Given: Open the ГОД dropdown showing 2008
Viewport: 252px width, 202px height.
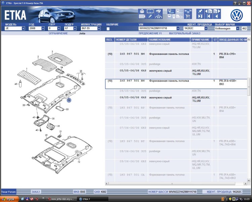Looking at the screenshot, I should click(43, 29).
